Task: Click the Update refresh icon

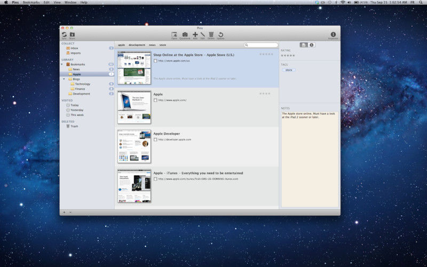Action: (x=220, y=35)
